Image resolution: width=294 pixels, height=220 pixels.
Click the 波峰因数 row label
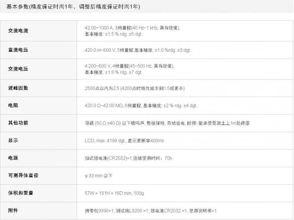click(x=18, y=88)
